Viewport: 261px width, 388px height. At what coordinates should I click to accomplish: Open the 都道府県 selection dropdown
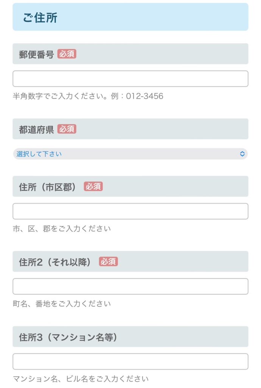click(x=130, y=154)
